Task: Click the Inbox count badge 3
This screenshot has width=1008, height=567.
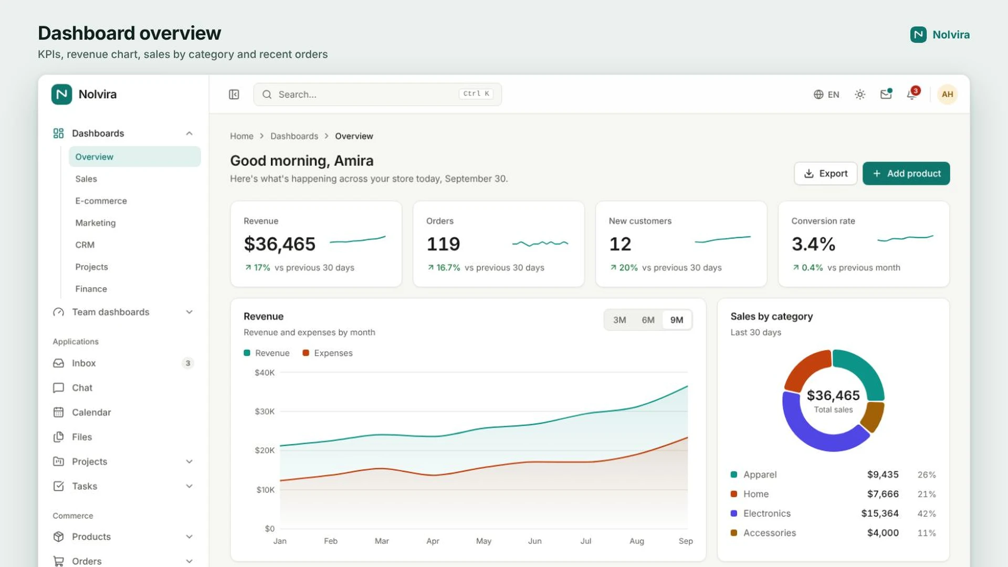Action: 188,363
